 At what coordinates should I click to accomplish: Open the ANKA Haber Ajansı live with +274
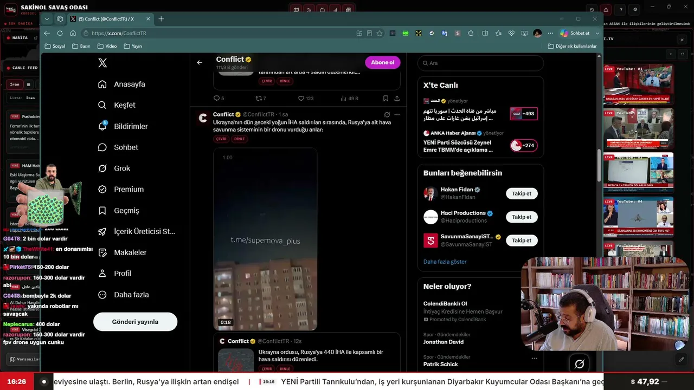[x=524, y=145]
